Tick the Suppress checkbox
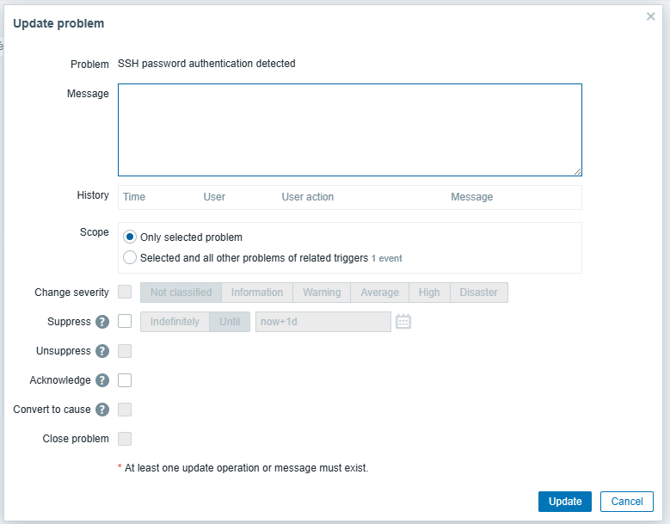The width and height of the screenshot is (670, 524). [125, 322]
